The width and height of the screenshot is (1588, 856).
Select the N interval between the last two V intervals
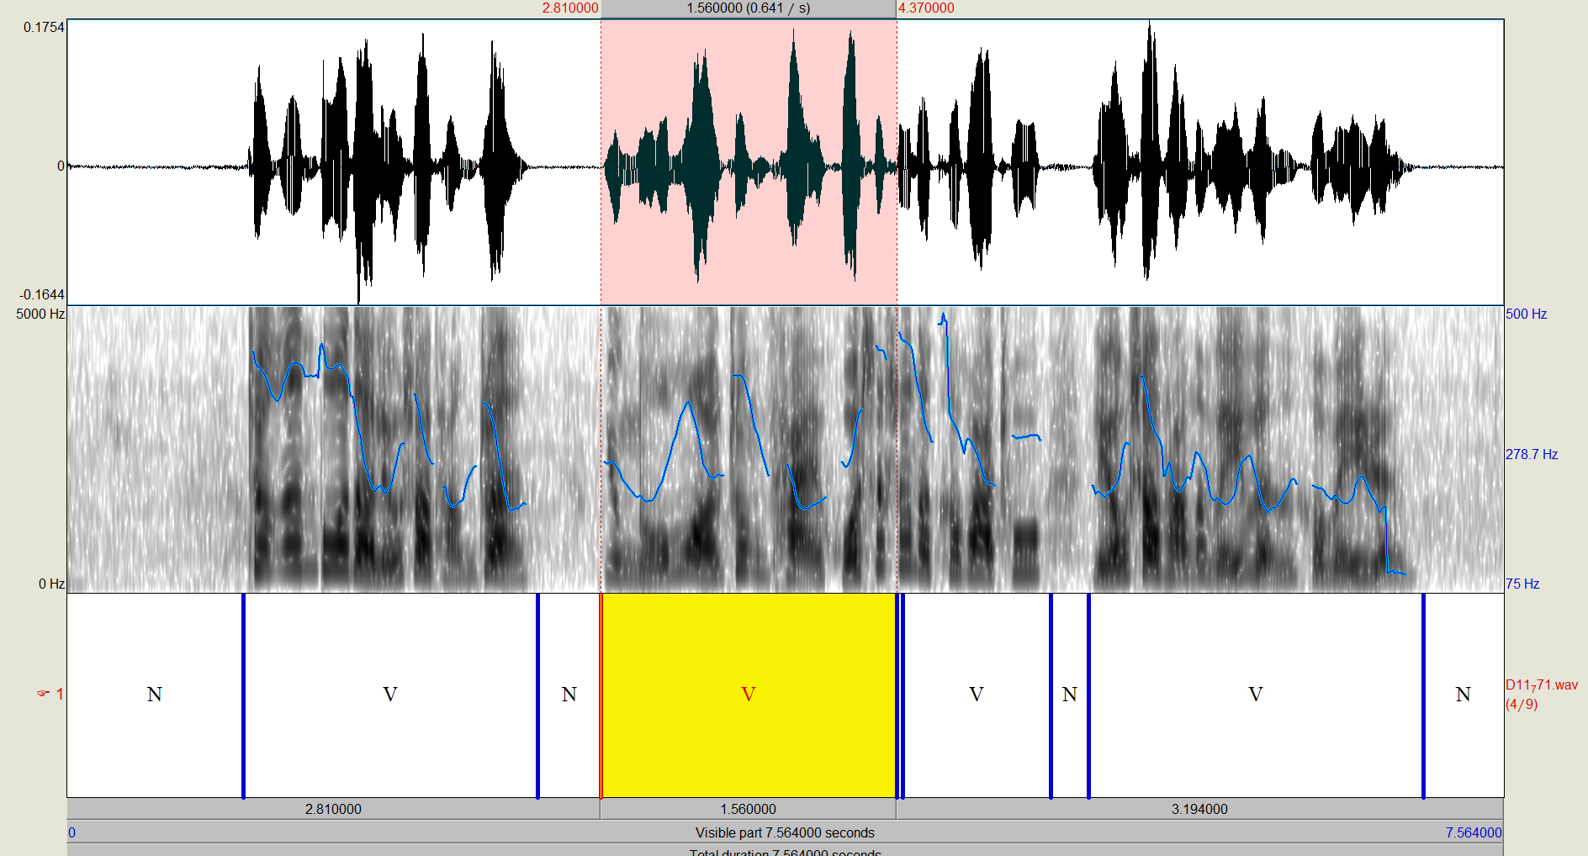pos(1070,695)
